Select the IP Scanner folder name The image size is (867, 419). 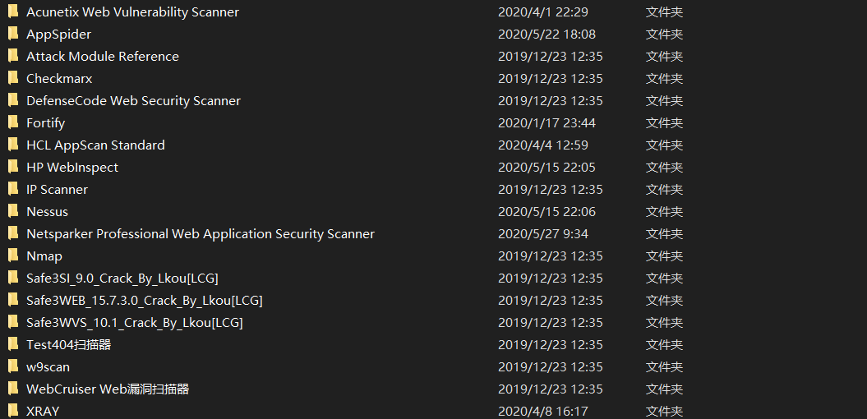tap(57, 190)
